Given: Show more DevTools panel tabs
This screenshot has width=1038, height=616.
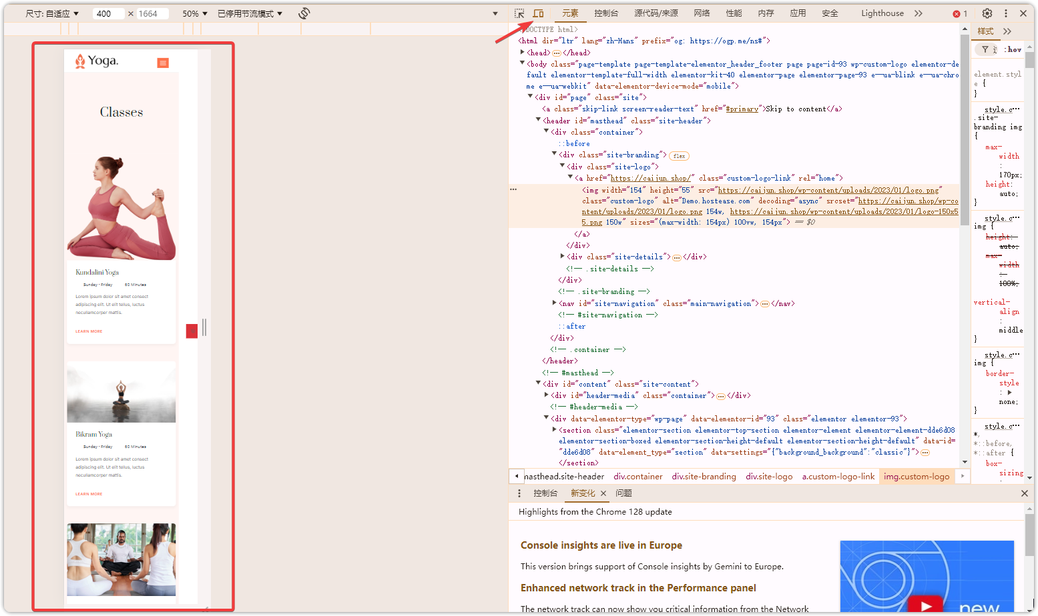Looking at the screenshot, I should [x=919, y=13].
